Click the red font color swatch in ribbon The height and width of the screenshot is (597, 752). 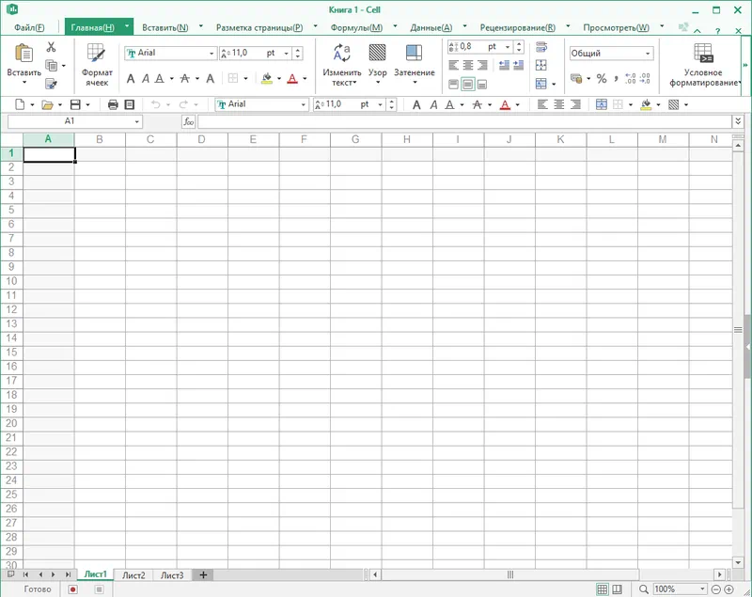pyautogui.click(x=292, y=79)
